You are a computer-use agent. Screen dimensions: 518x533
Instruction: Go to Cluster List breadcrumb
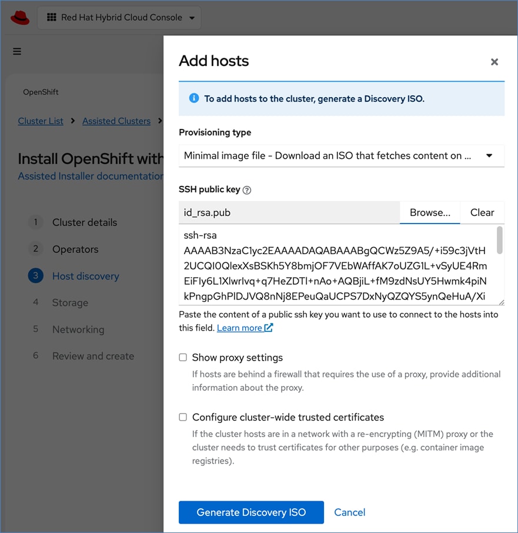[41, 121]
